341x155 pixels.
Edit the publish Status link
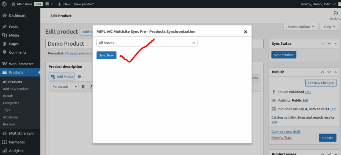pos(308,92)
